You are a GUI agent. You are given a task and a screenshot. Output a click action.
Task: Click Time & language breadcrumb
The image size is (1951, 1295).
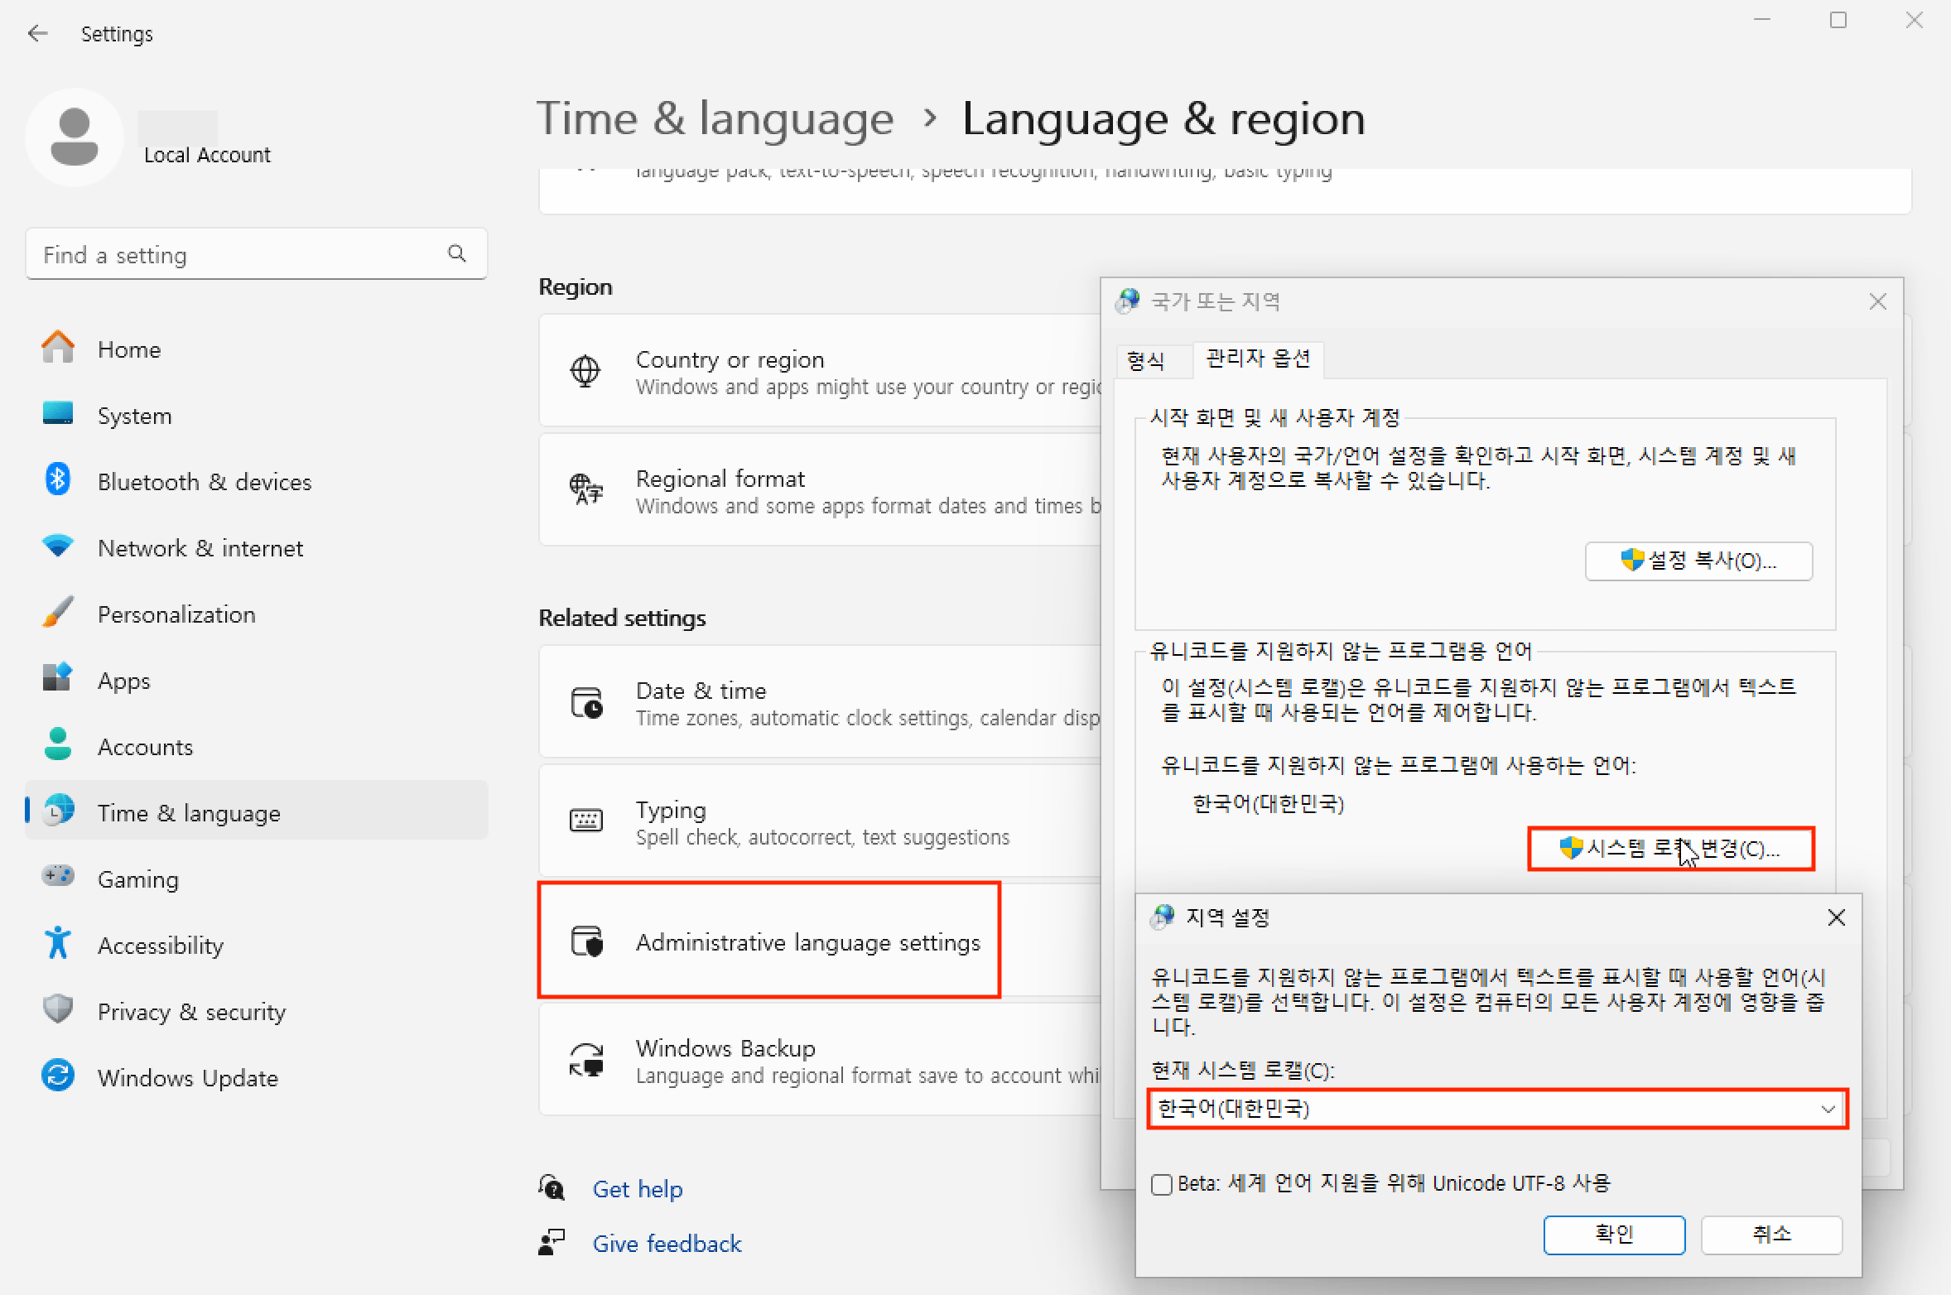715,118
